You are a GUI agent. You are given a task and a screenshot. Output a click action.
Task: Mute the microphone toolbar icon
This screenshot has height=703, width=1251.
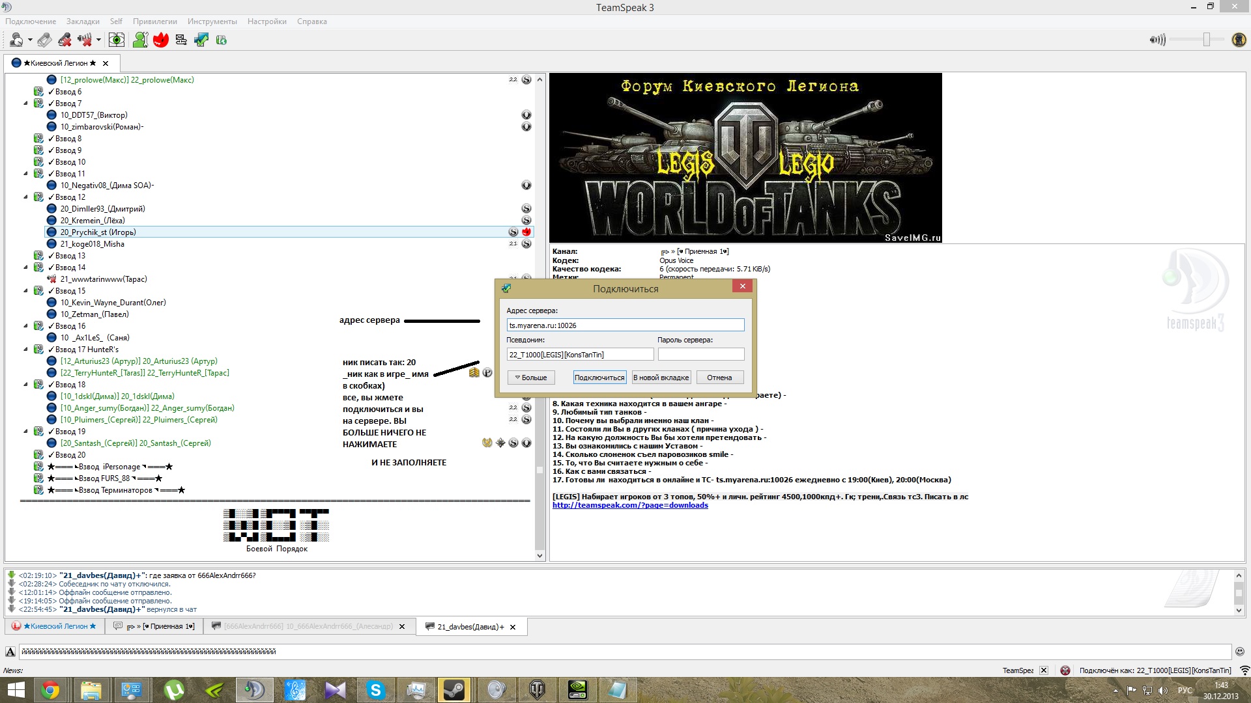point(65,40)
